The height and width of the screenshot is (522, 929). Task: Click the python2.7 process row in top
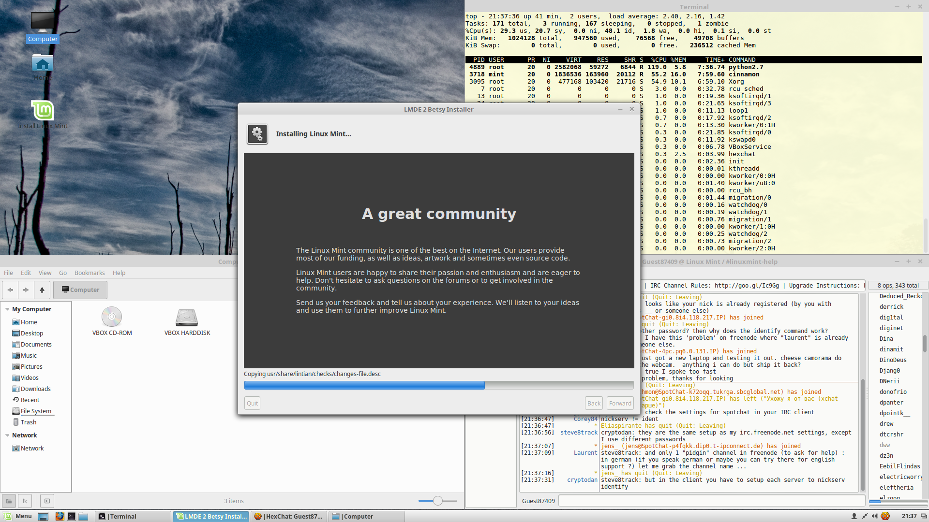click(x=693, y=67)
